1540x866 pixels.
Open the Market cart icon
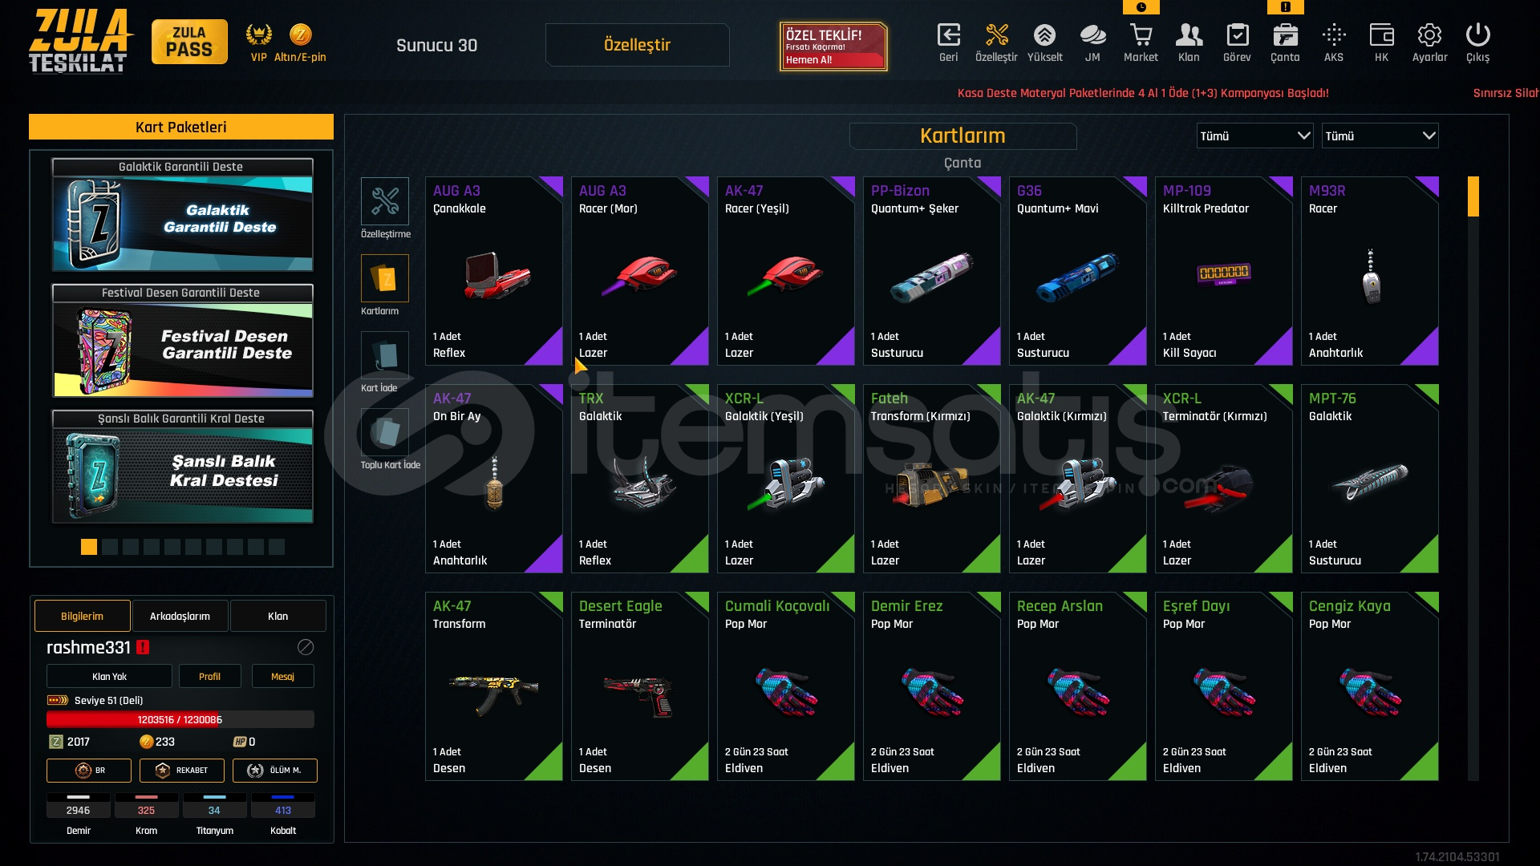pos(1141,35)
